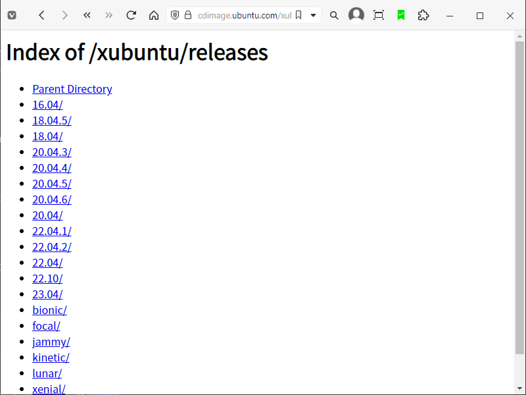Follow the focal/ link
This screenshot has width=526, height=395.
(x=46, y=326)
